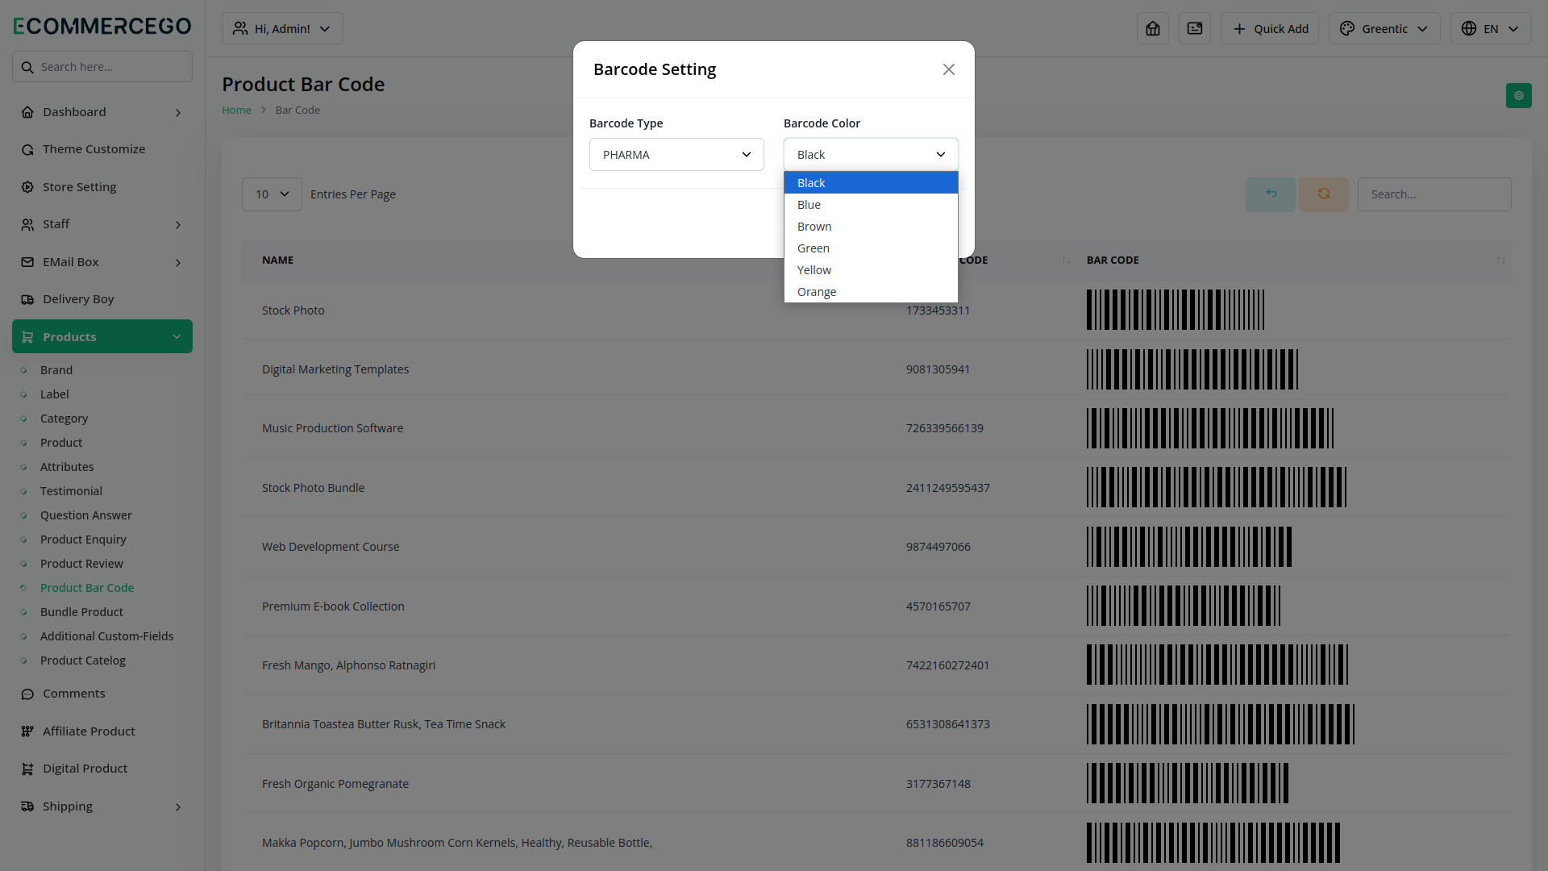1548x871 pixels.
Task: Click the teal undo arrow icon button
Action: [x=1271, y=194]
